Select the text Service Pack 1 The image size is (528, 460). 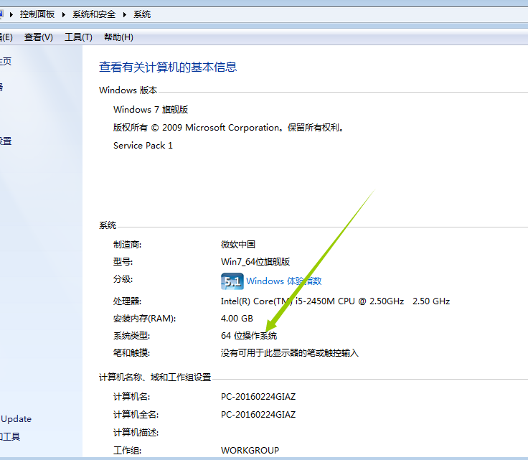click(x=143, y=146)
